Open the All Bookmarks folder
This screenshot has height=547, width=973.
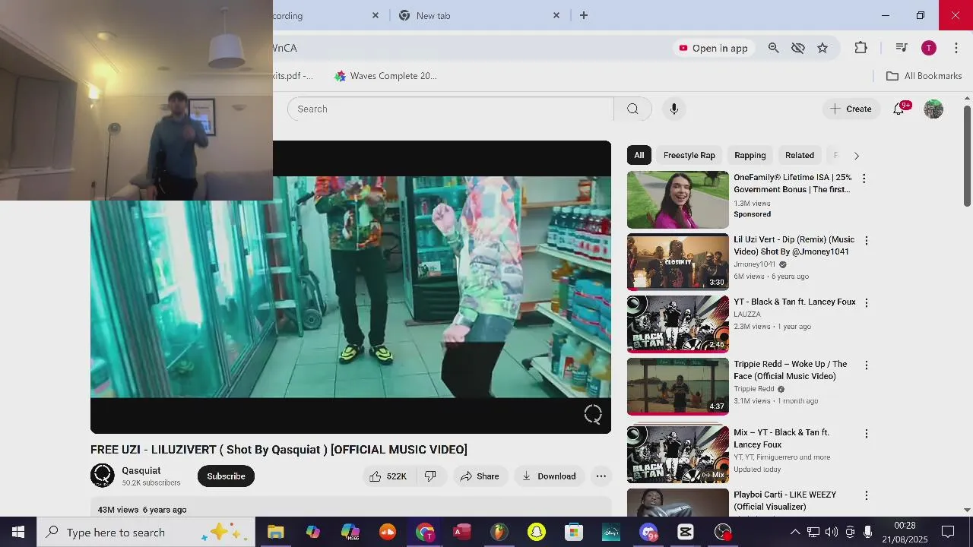[x=924, y=76]
